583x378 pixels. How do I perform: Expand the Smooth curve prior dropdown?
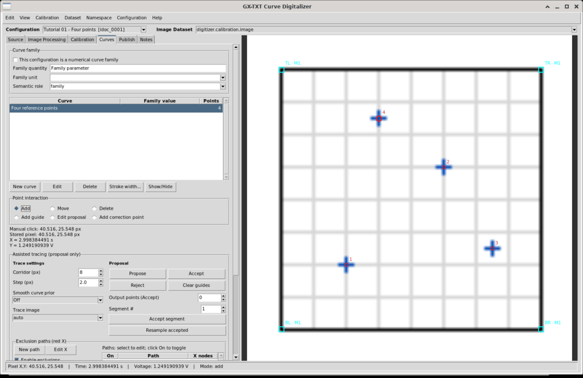tap(100, 300)
